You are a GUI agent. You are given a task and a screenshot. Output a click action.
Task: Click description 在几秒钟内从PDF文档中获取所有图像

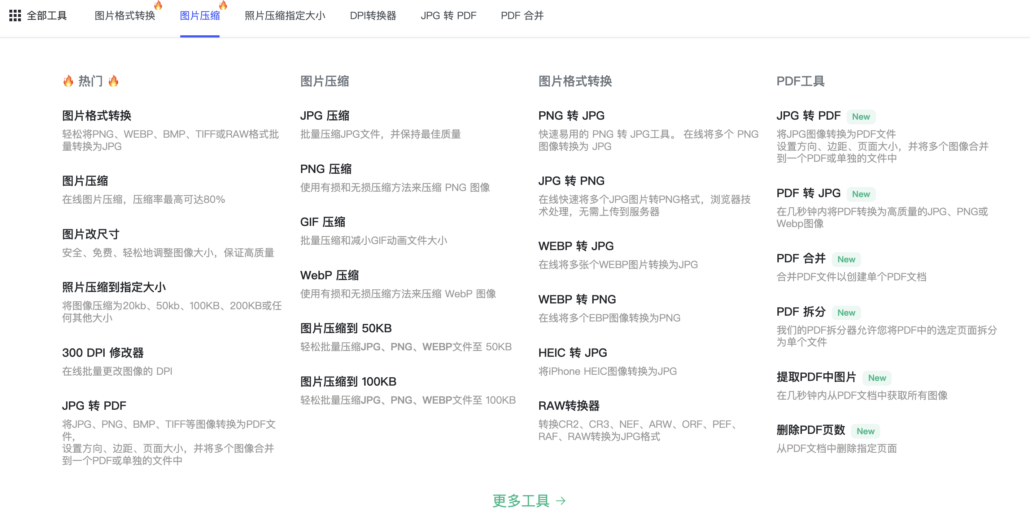coord(862,395)
